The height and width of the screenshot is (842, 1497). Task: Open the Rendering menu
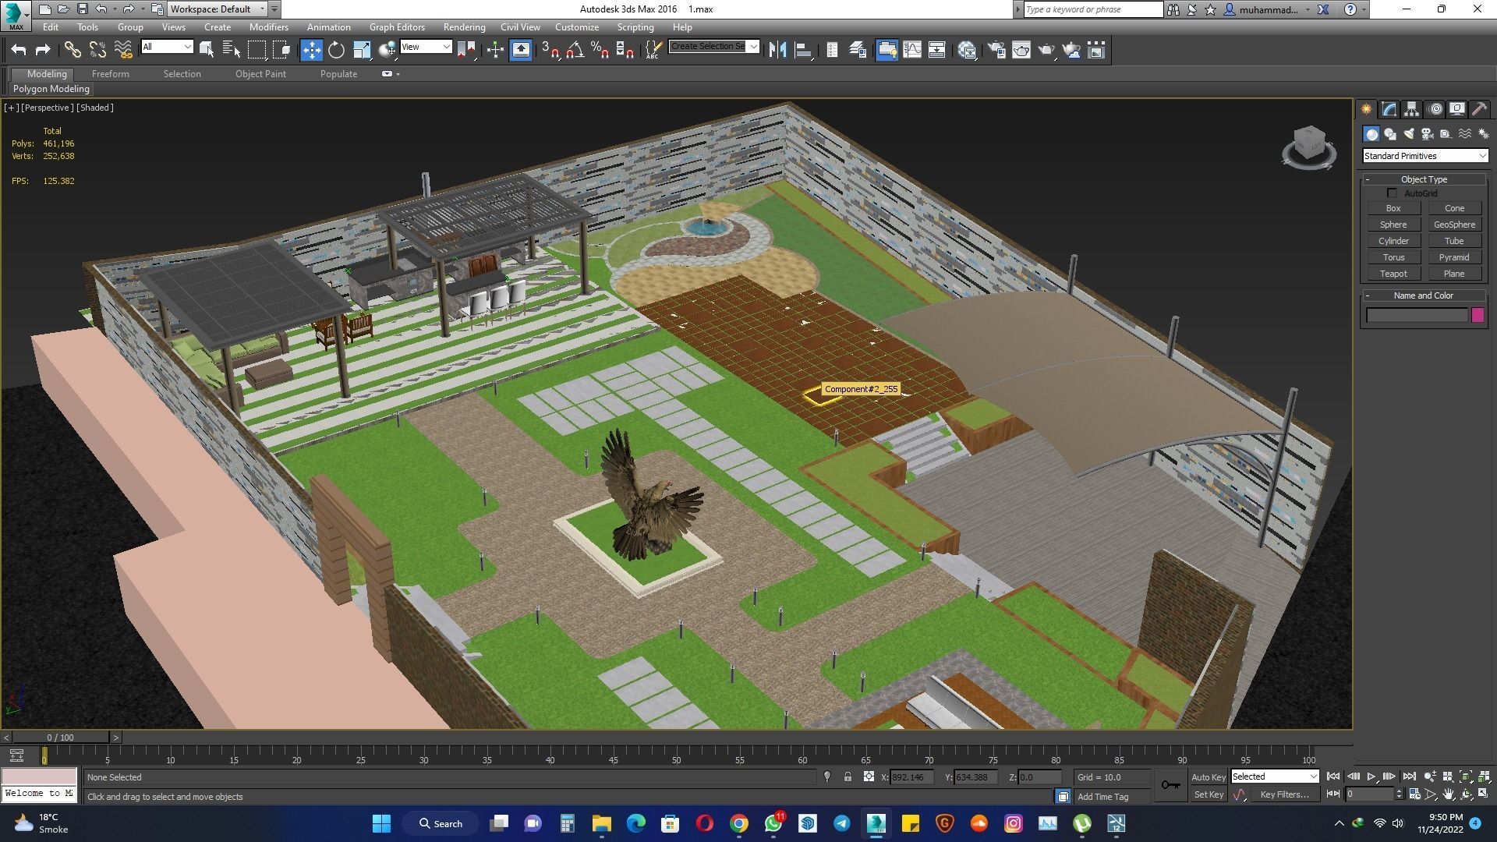click(464, 27)
